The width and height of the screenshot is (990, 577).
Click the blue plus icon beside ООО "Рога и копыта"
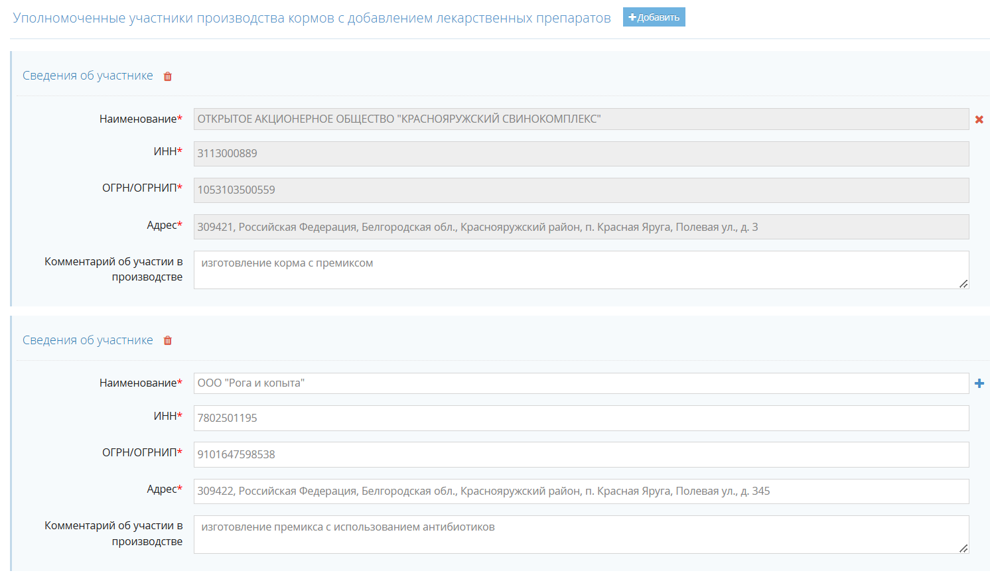[x=979, y=383]
